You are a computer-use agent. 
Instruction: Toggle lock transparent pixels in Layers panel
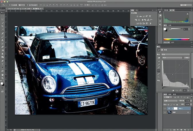click(169, 105)
